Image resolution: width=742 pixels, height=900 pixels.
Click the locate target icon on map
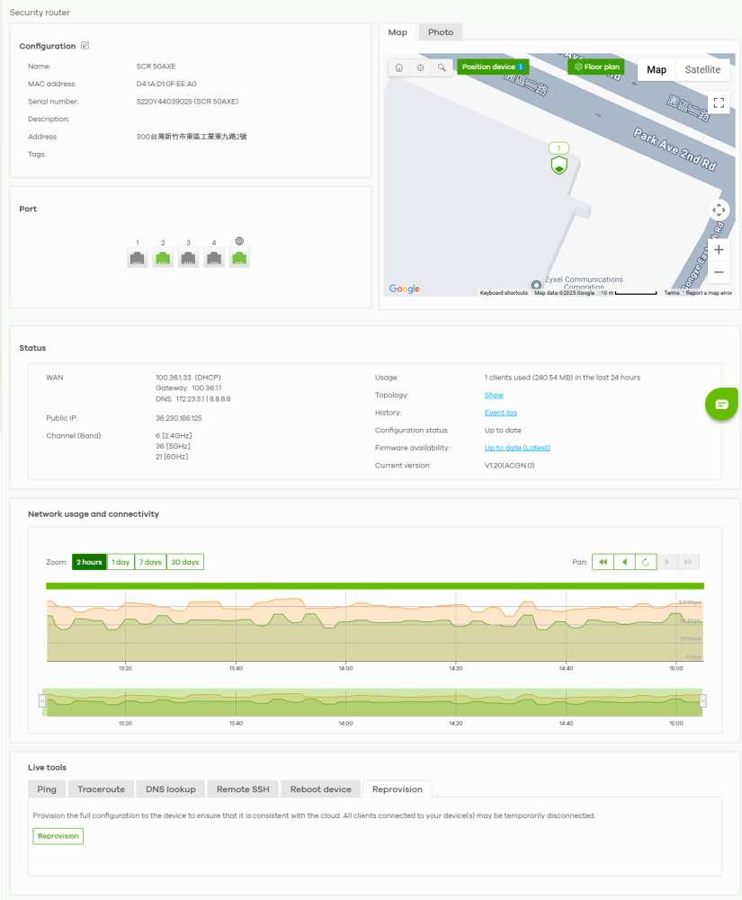[420, 67]
